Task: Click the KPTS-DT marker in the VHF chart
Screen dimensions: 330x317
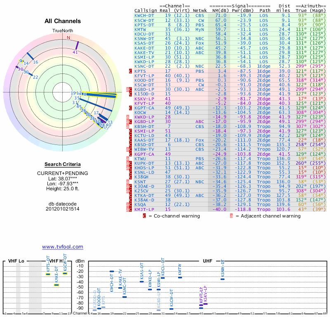Action: [x=48, y=274]
